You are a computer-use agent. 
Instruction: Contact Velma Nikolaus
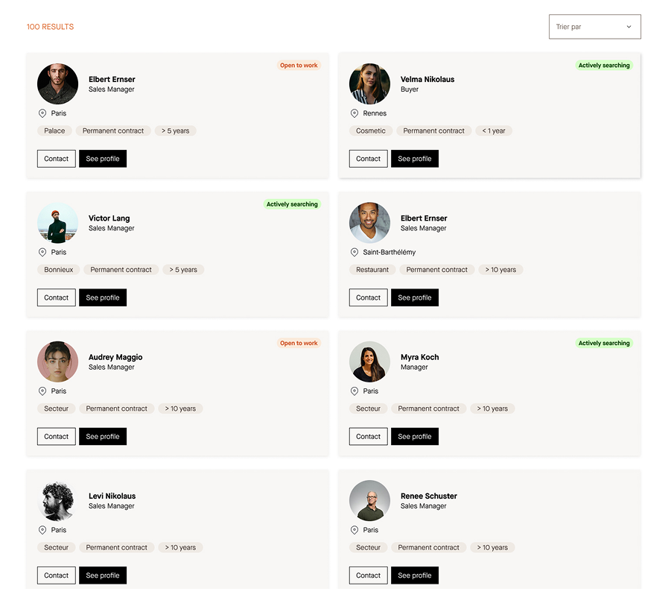click(x=368, y=159)
